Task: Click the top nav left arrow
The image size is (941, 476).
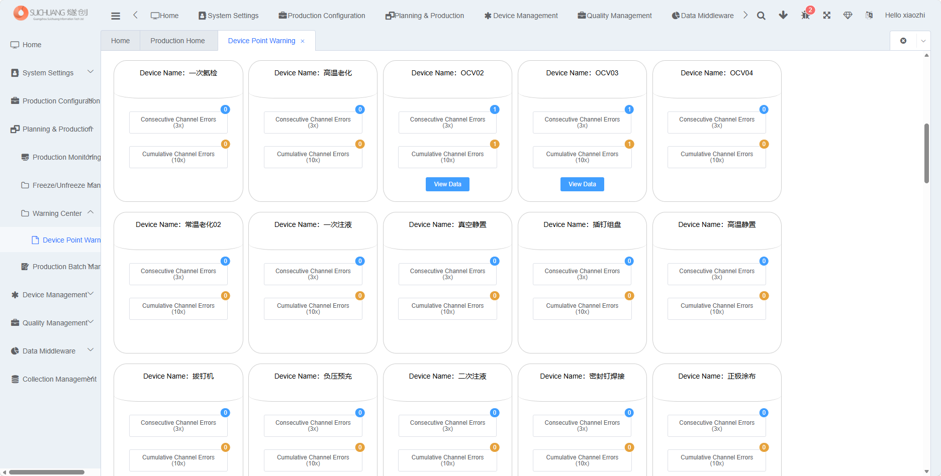Action: tap(135, 15)
